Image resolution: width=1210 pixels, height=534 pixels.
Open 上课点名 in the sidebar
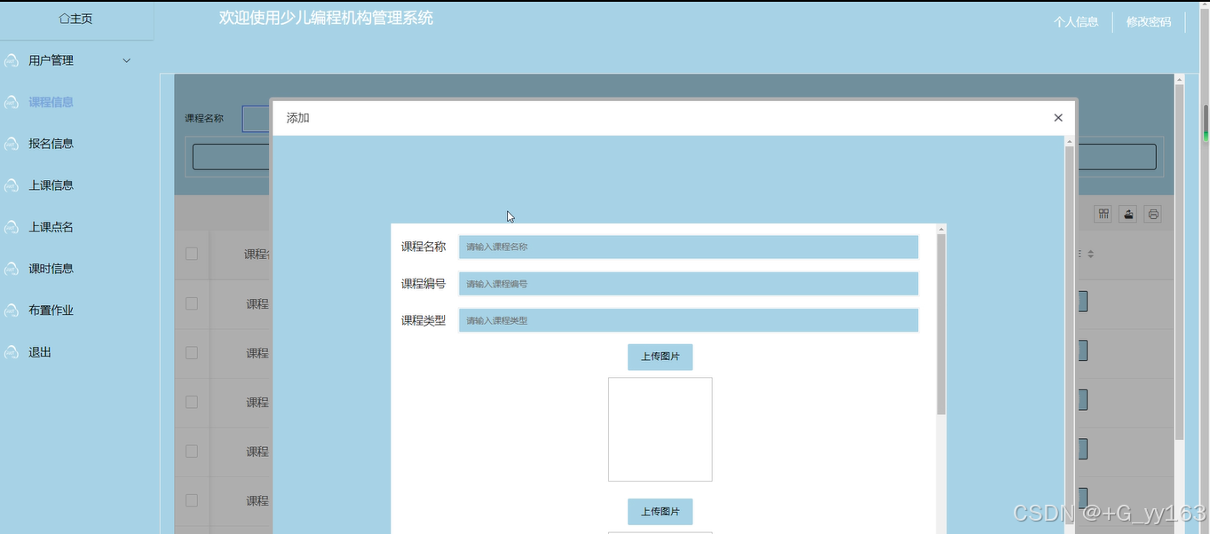pos(51,227)
